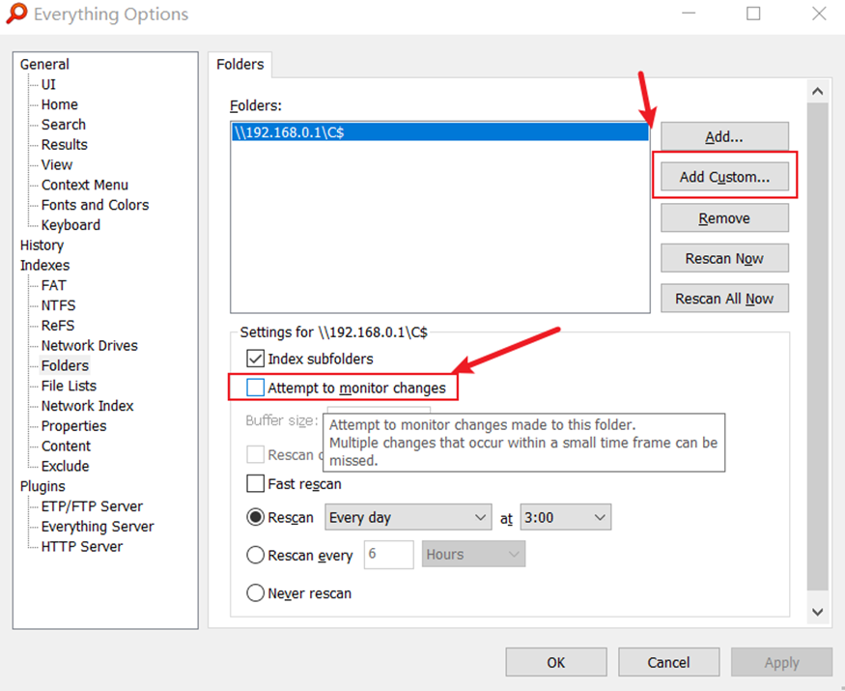Open the UI options page

click(x=48, y=84)
